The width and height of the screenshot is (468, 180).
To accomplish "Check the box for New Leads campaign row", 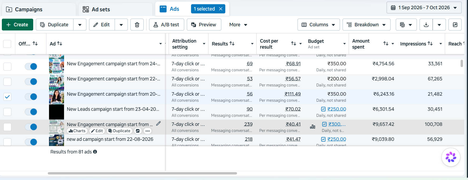I will coord(7,112).
